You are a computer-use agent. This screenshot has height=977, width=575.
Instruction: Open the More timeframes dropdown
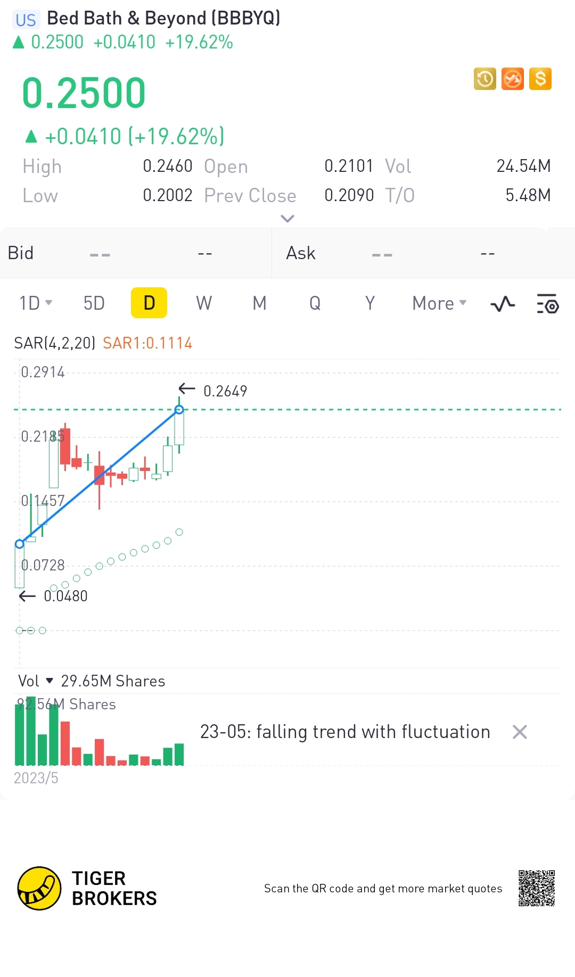[x=439, y=303]
